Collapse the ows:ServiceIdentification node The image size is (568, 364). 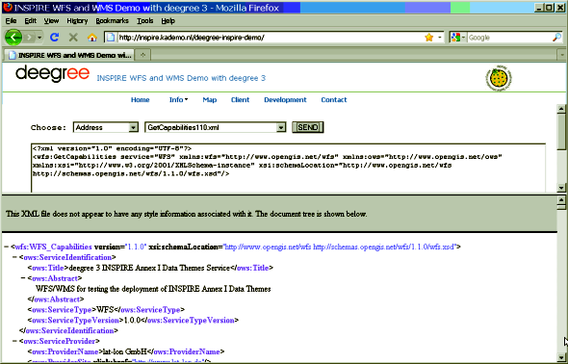point(14,257)
